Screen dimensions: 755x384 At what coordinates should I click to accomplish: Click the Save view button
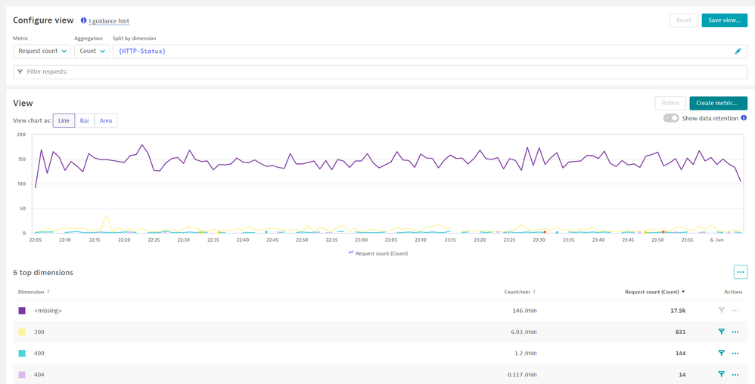click(x=724, y=20)
